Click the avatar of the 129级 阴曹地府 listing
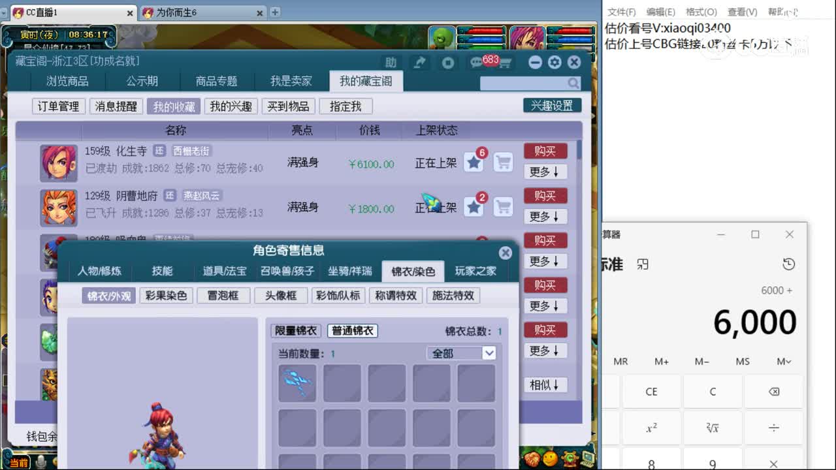 [x=59, y=208]
